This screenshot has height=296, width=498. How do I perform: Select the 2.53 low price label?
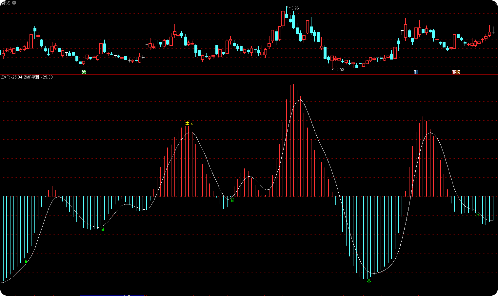click(340, 69)
